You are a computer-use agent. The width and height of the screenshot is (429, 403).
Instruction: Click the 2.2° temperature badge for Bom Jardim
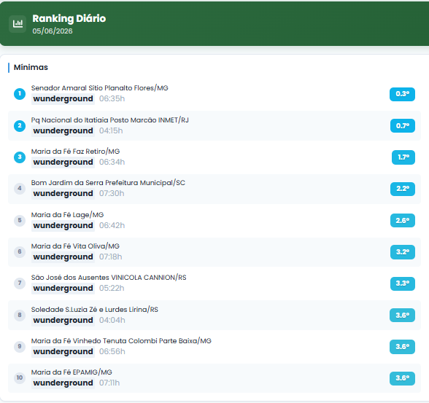403,189
